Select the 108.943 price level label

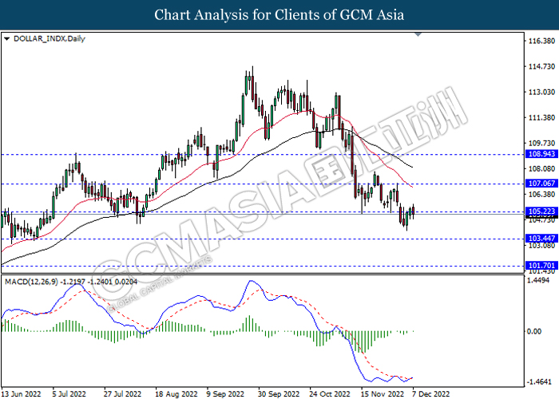[x=541, y=154]
